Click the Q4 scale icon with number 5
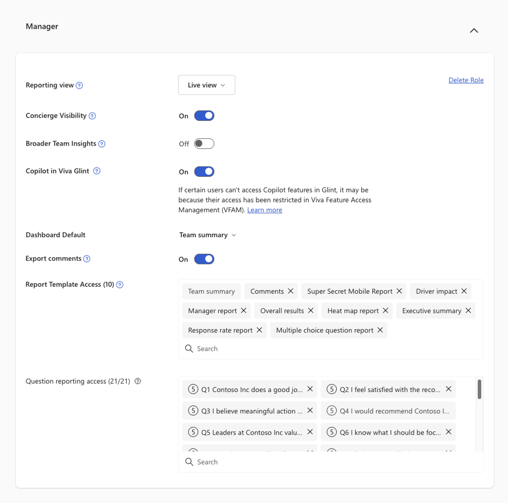The image size is (508, 503). [x=332, y=411]
